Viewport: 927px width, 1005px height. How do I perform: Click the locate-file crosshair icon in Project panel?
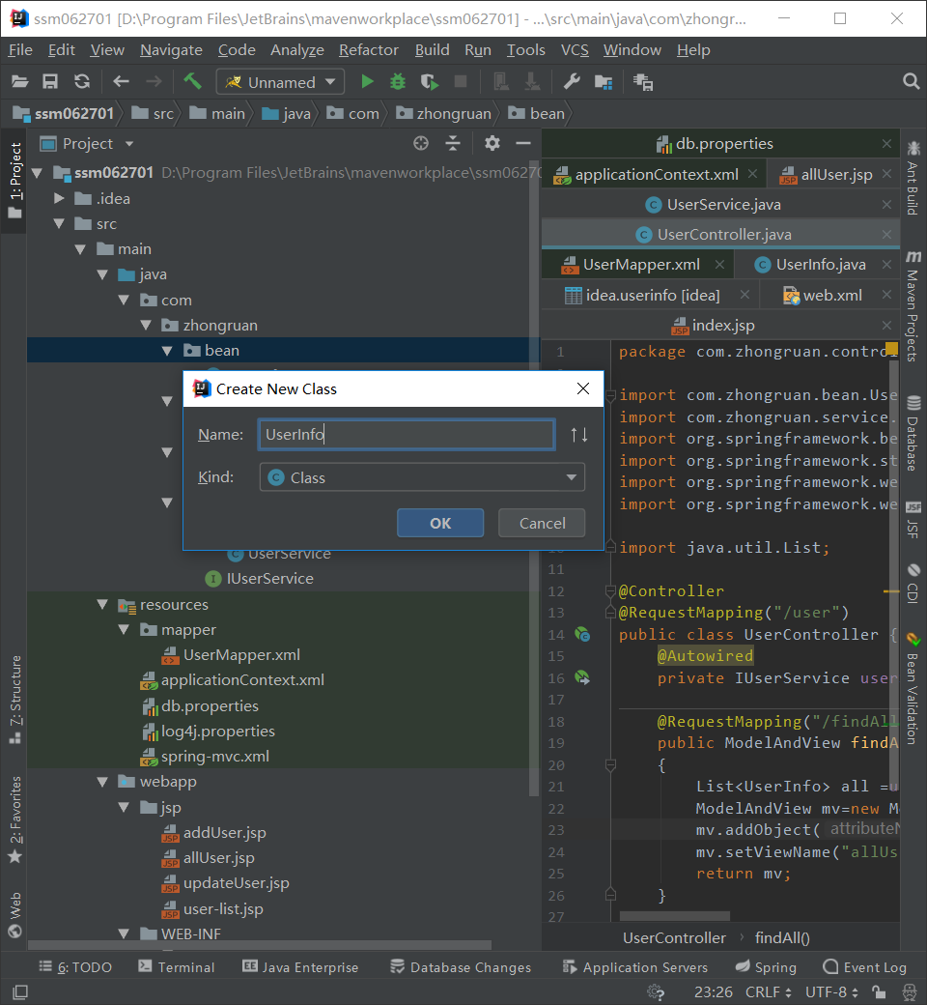pos(421,143)
